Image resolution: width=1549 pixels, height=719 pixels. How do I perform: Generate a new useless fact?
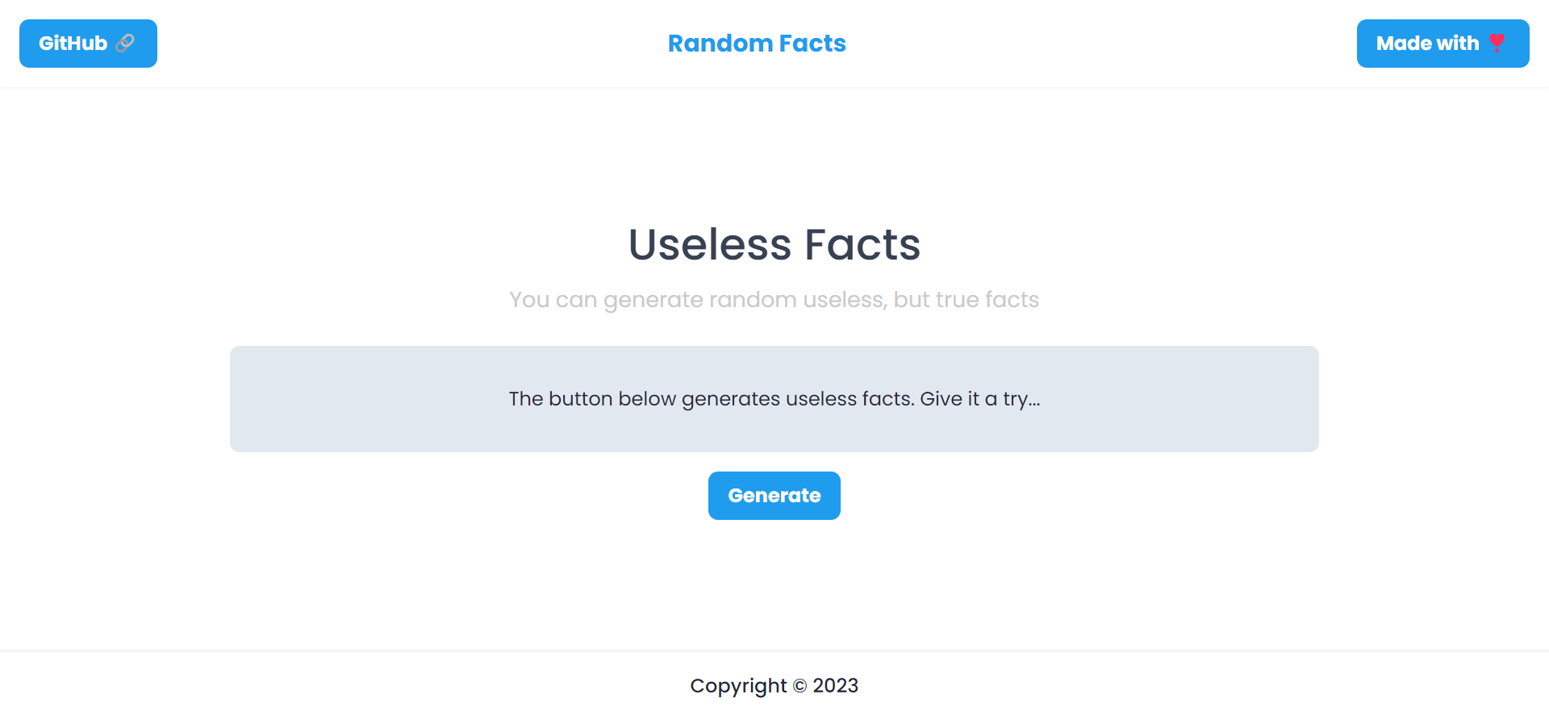point(774,495)
